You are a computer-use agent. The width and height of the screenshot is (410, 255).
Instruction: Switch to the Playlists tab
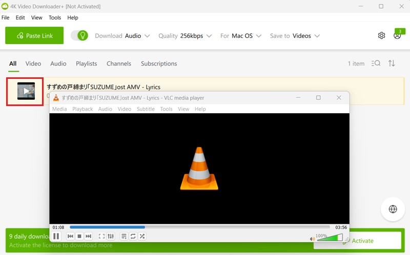(86, 63)
